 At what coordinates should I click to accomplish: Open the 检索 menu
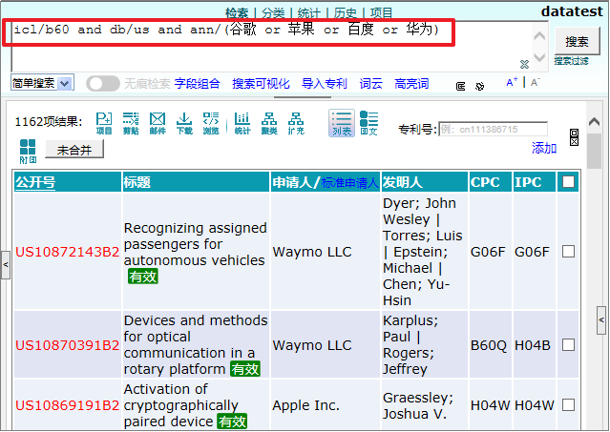pos(237,13)
